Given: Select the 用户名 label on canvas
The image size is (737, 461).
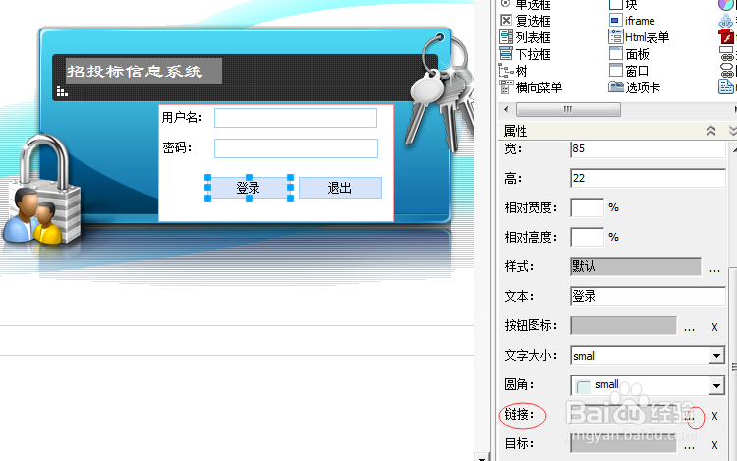Looking at the screenshot, I should pyautogui.click(x=183, y=118).
